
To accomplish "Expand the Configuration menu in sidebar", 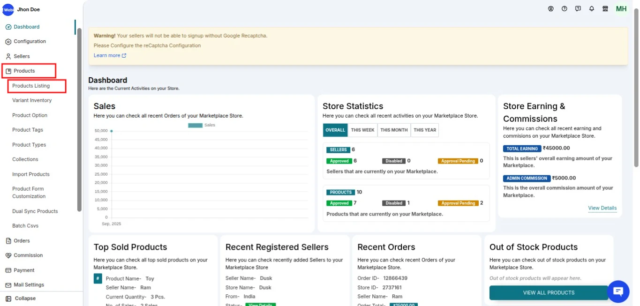I will click(30, 41).
